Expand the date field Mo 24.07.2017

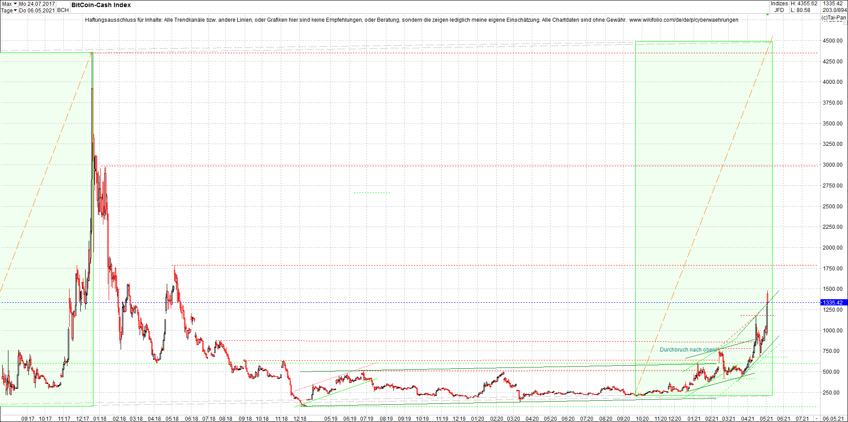click(x=38, y=3)
